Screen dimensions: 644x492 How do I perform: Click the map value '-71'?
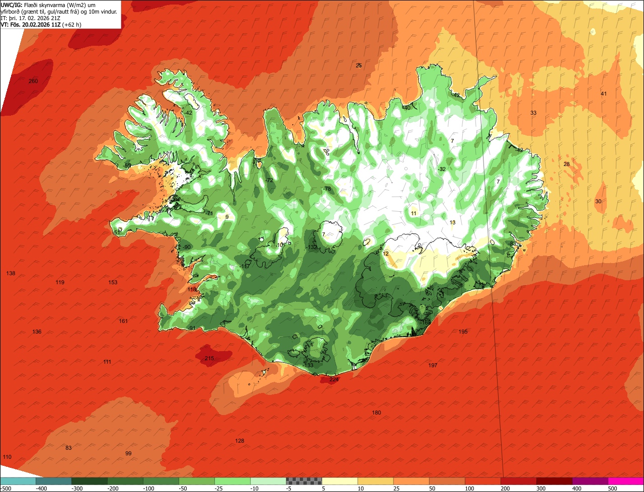pos(209,213)
